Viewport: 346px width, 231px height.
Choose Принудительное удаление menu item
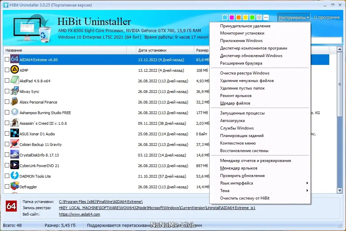click(260, 26)
